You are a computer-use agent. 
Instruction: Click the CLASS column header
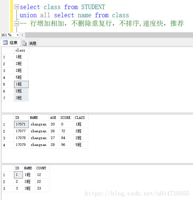pyautogui.click(x=81, y=118)
